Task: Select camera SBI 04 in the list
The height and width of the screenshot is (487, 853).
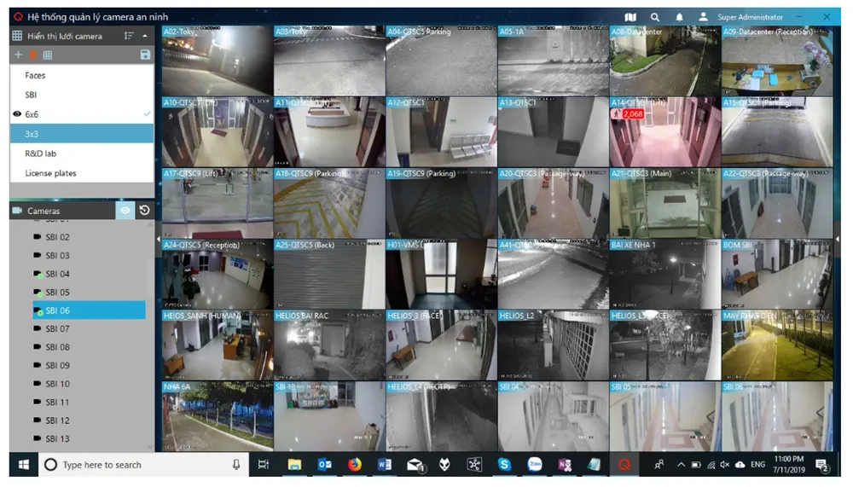Action: pyautogui.click(x=89, y=275)
